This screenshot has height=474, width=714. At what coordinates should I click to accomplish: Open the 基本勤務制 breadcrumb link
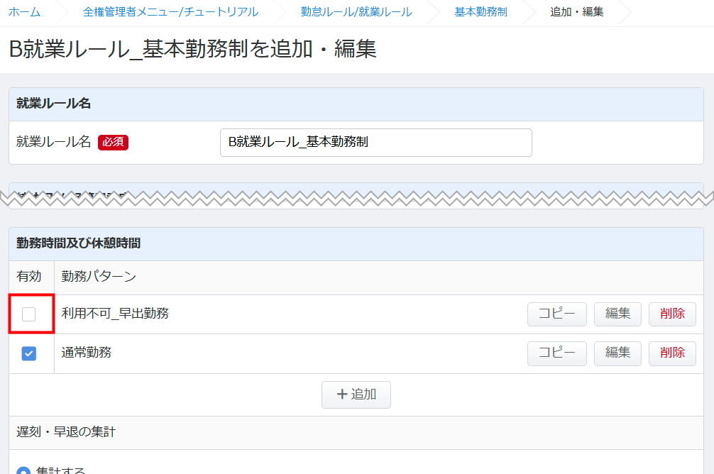tap(480, 12)
